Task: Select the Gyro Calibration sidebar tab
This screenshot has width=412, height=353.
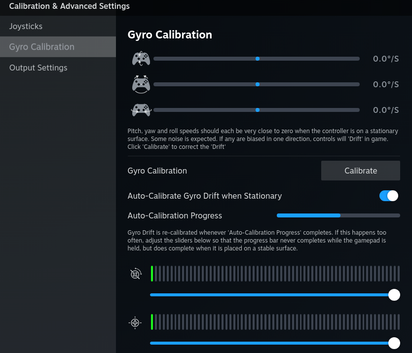Action: coord(42,47)
